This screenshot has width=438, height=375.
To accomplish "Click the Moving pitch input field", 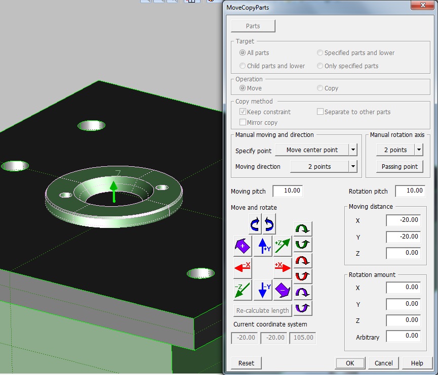I will click(287, 191).
